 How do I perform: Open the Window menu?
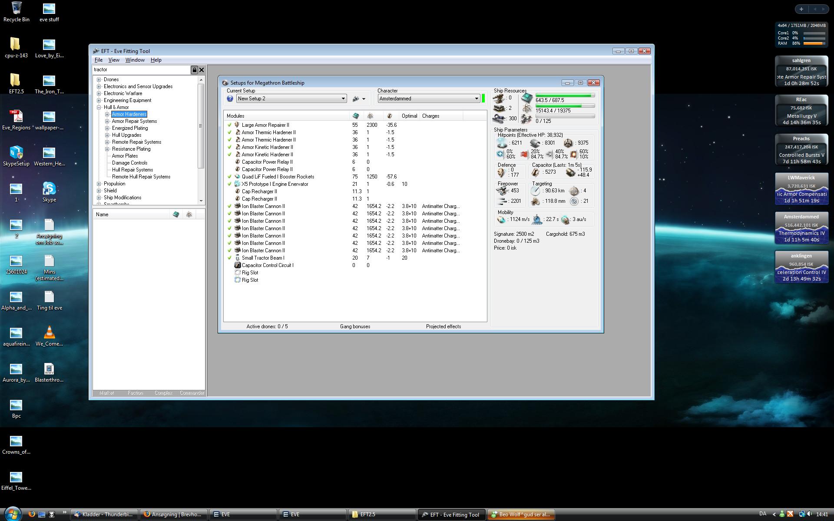(135, 60)
